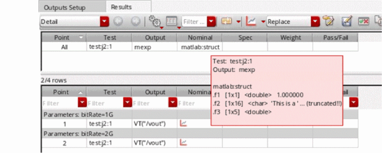382x153 pixels.
Task: Select the 'All' point cell
Action: (x=64, y=47)
